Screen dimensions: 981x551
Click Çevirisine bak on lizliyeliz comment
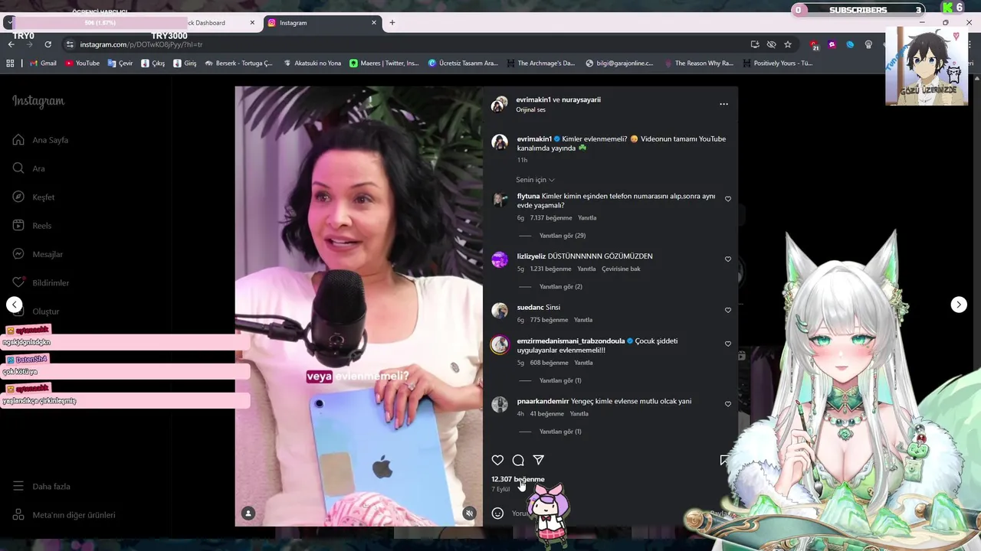click(x=621, y=269)
